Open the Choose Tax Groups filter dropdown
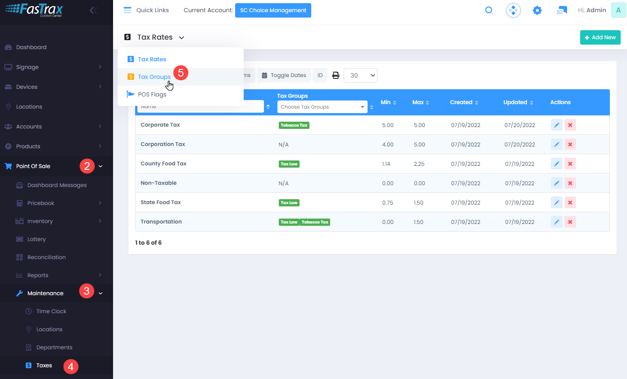This screenshot has width=627, height=379. click(x=322, y=107)
